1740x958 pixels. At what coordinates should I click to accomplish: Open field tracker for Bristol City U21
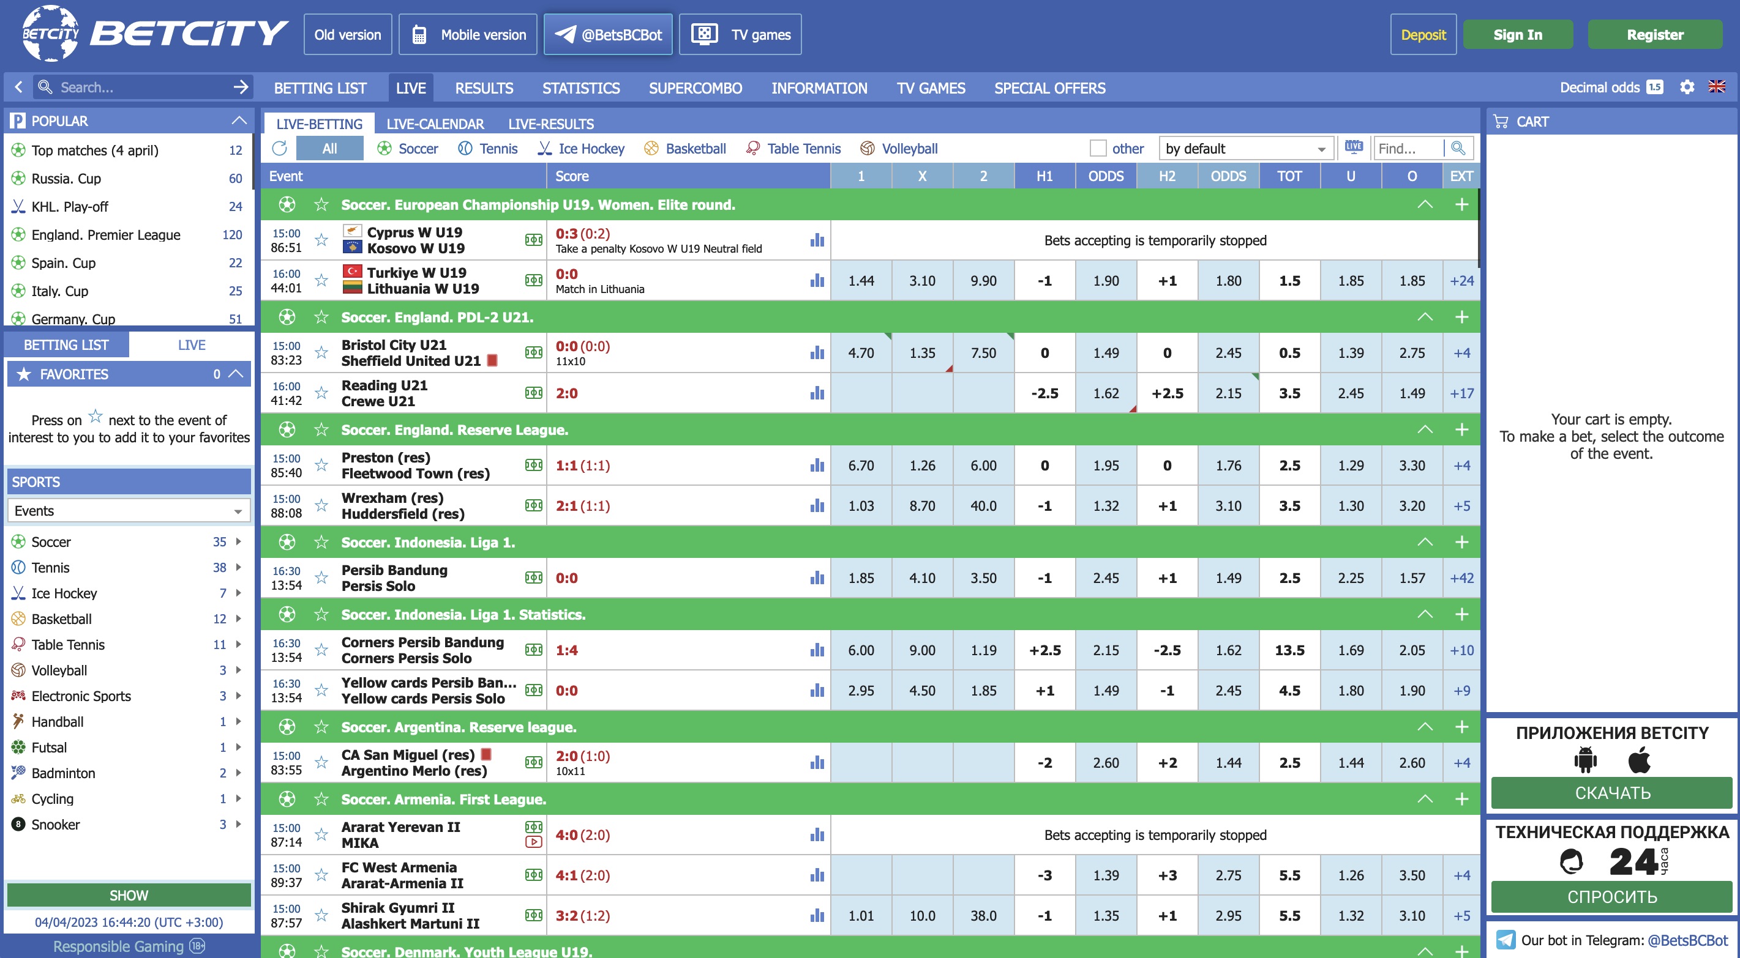(x=534, y=352)
